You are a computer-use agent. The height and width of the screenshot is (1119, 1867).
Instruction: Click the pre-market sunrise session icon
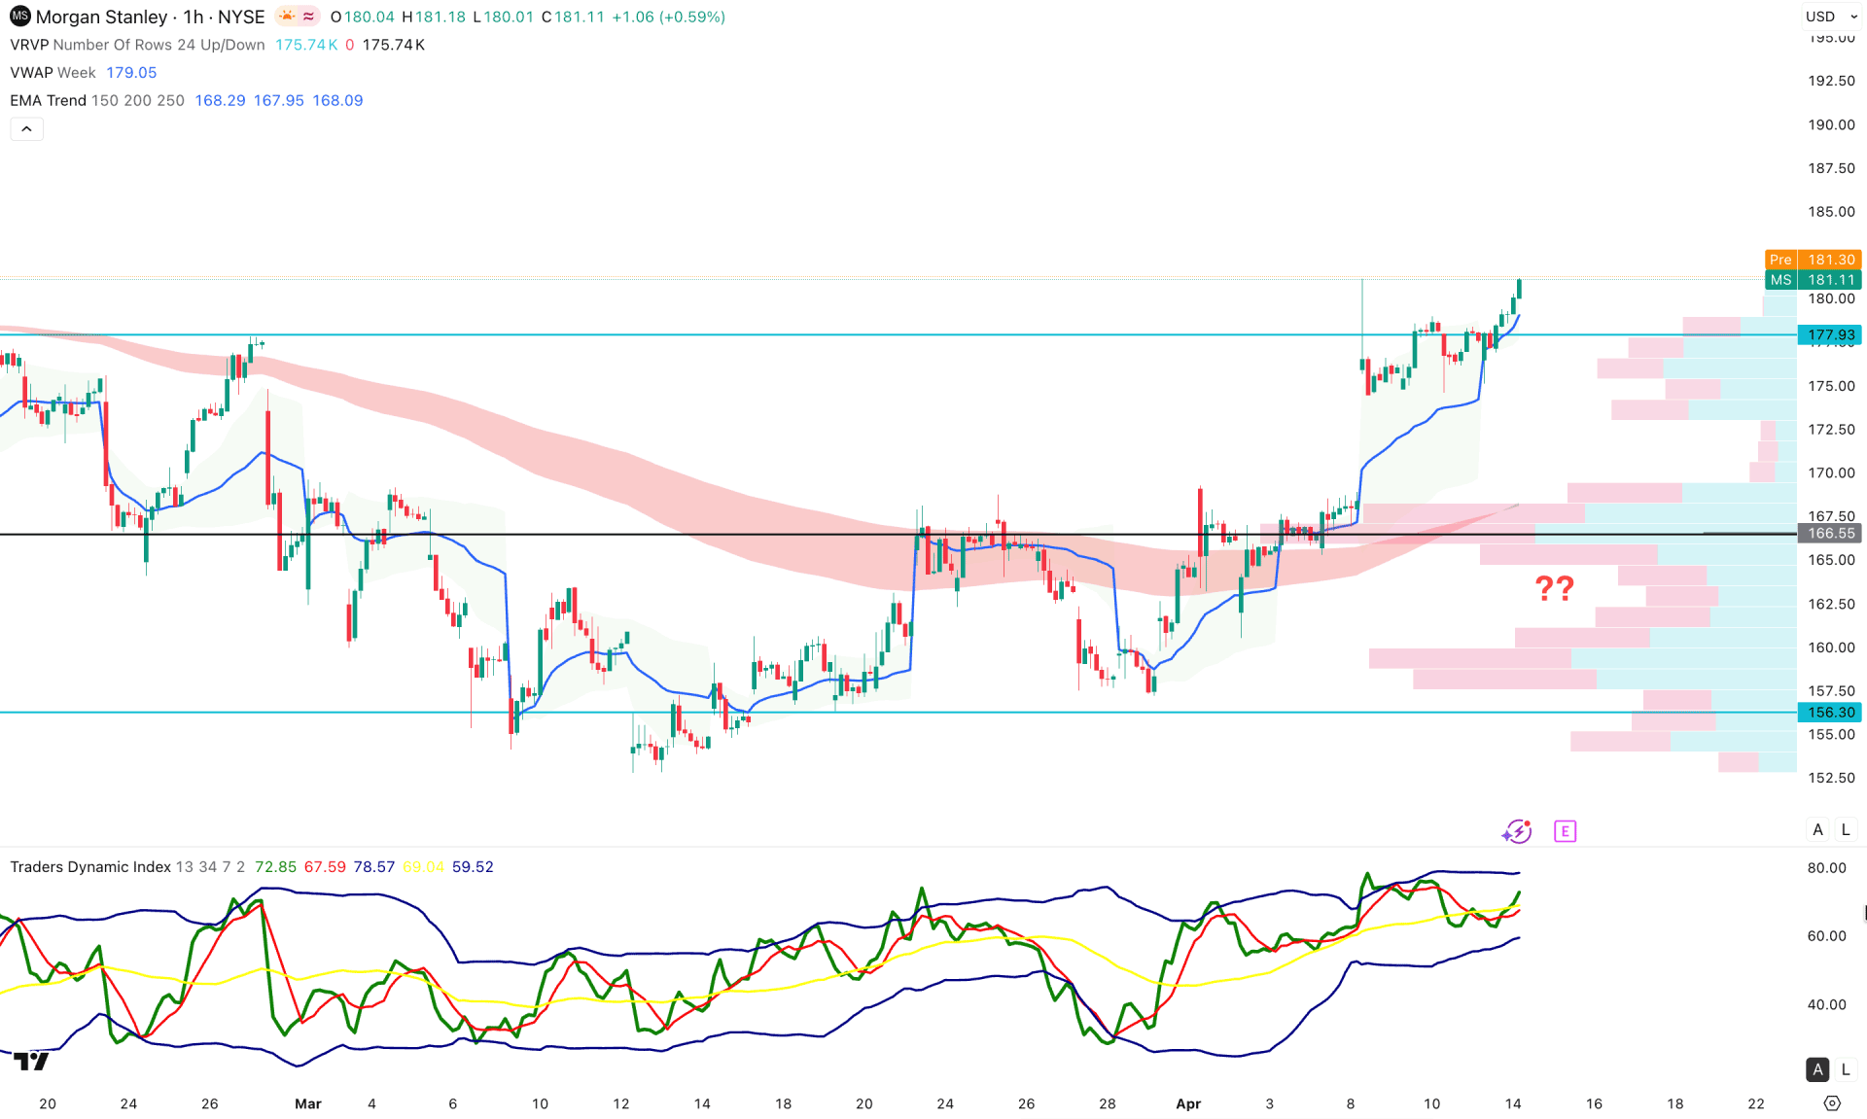285,16
